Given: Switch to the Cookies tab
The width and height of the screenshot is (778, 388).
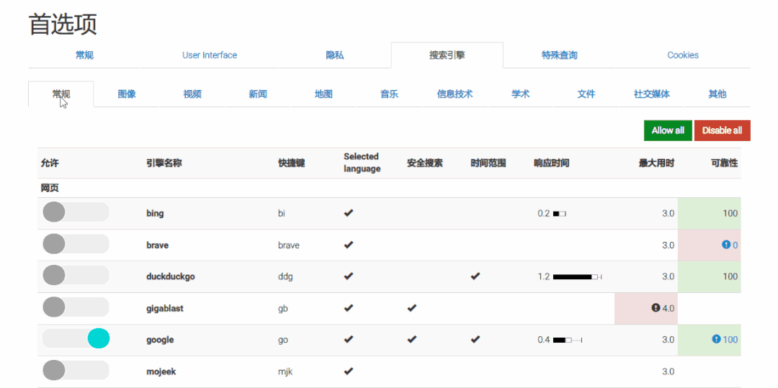Looking at the screenshot, I should tap(683, 55).
